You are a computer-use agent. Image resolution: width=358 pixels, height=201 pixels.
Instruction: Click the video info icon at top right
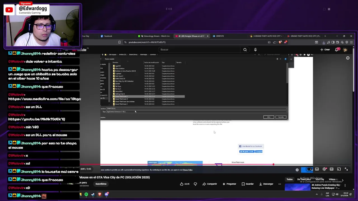pyautogui.click(x=348, y=58)
